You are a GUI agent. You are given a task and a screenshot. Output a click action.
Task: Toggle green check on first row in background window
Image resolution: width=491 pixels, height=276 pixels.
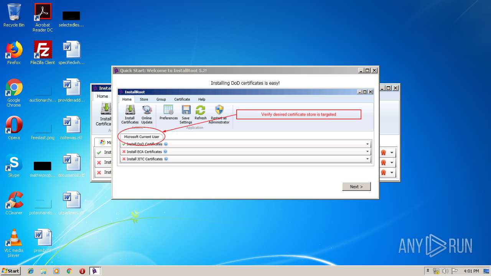coord(99,152)
